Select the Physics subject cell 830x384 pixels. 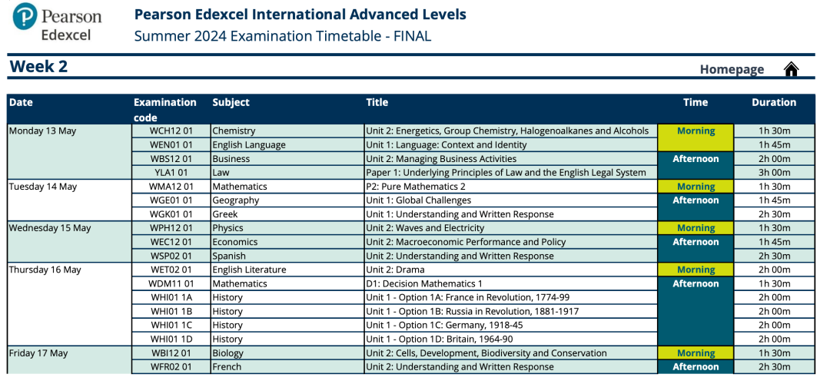pyautogui.click(x=287, y=228)
